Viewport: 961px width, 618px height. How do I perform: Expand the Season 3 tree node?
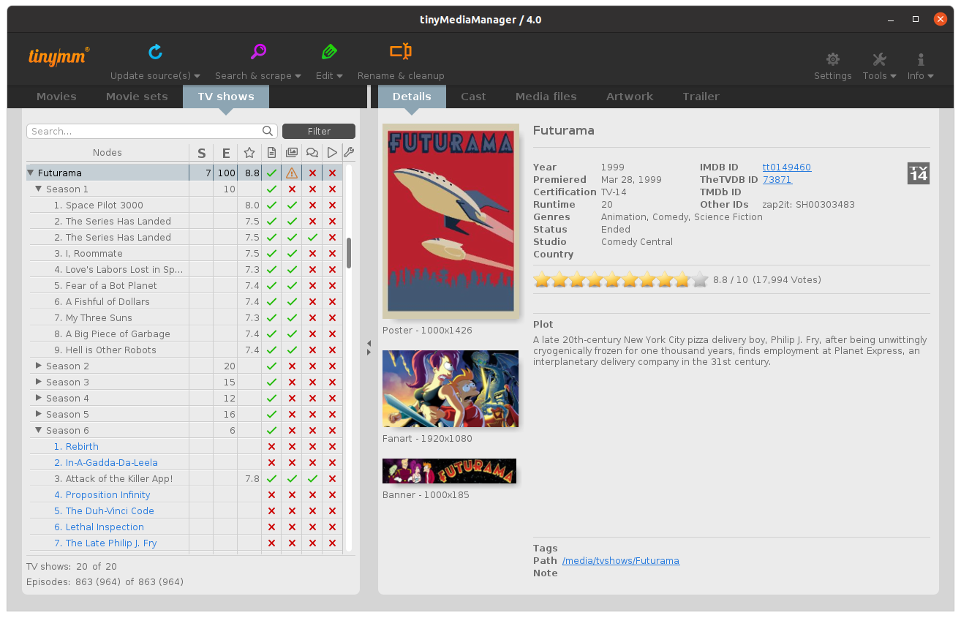(x=39, y=383)
